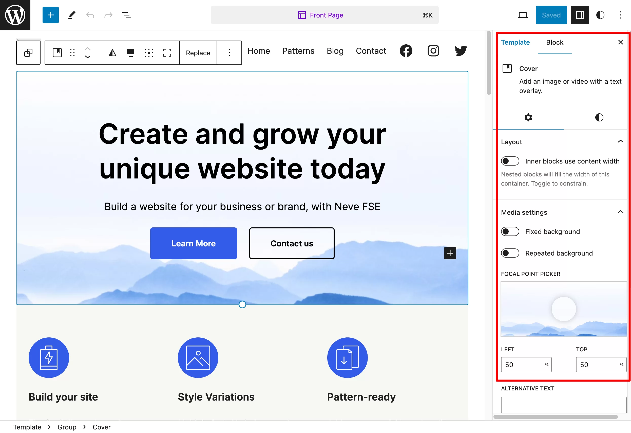This screenshot has height=433, width=631.
Task: Switch to the Block settings tab
Action: 554,42
